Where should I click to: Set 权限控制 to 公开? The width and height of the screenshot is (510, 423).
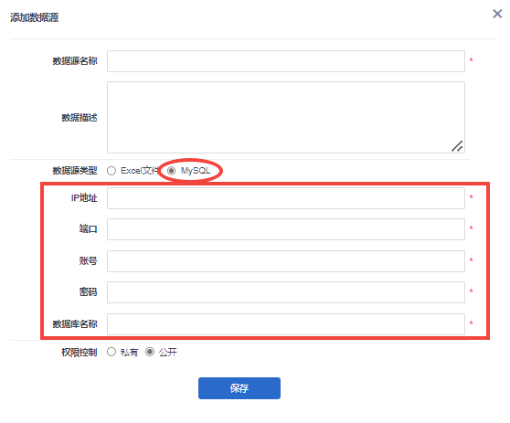pyautogui.click(x=150, y=352)
